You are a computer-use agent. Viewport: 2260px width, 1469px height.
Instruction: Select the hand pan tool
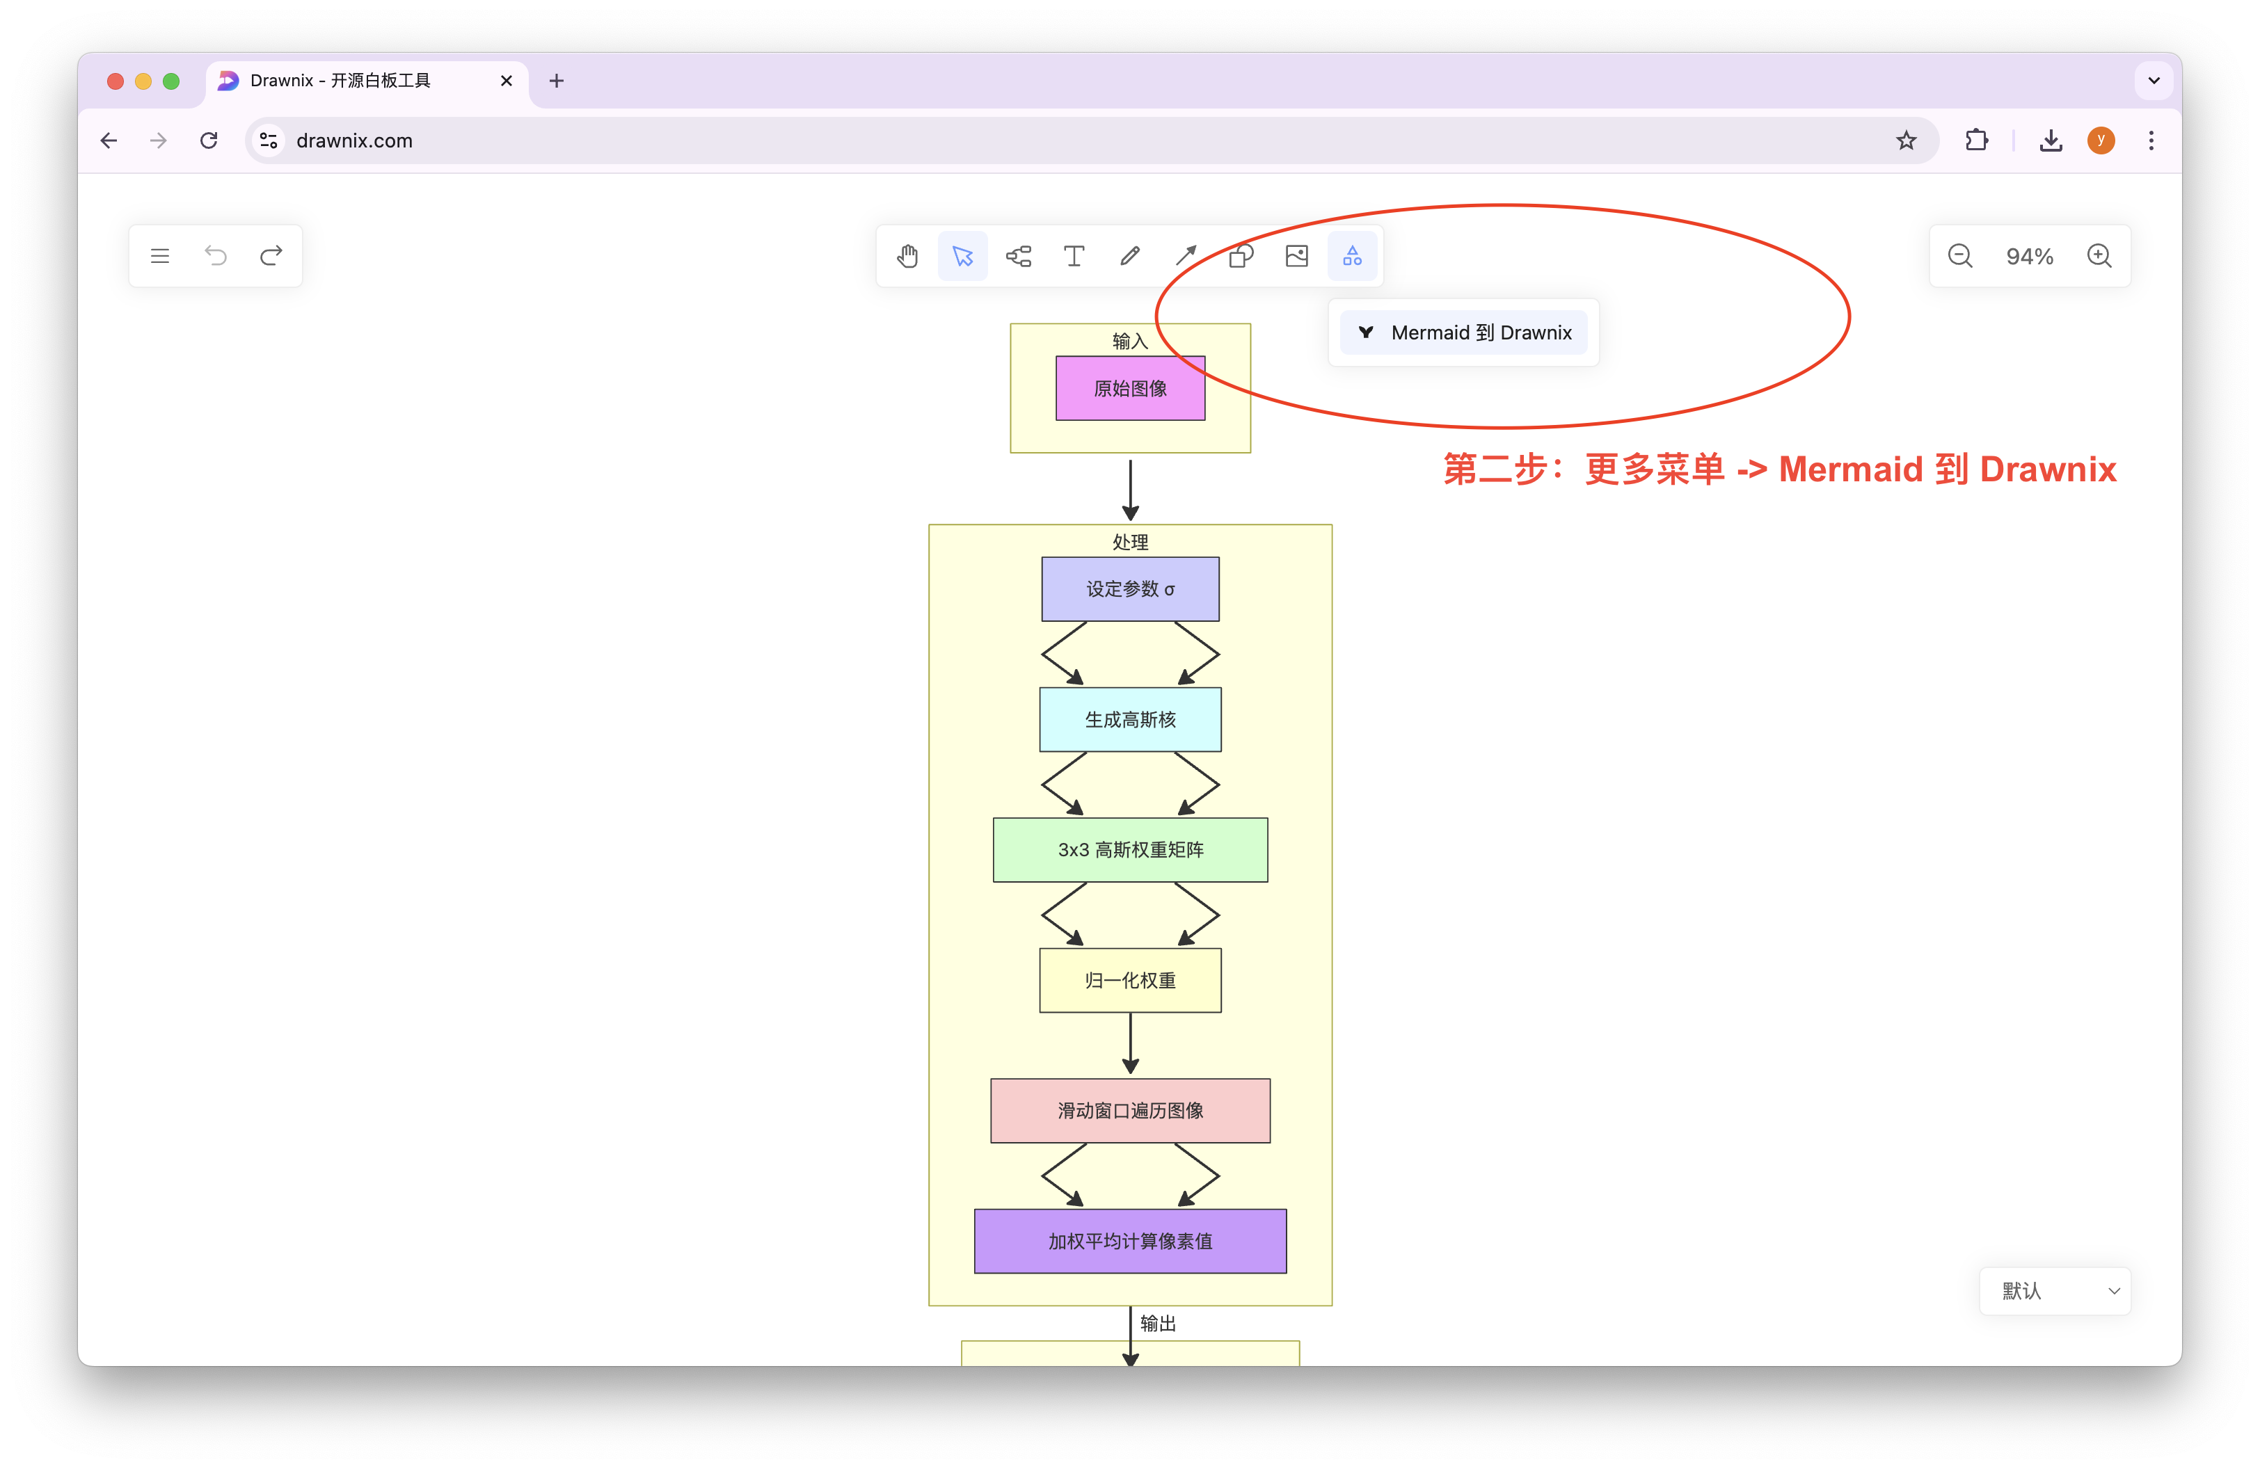[907, 256]
